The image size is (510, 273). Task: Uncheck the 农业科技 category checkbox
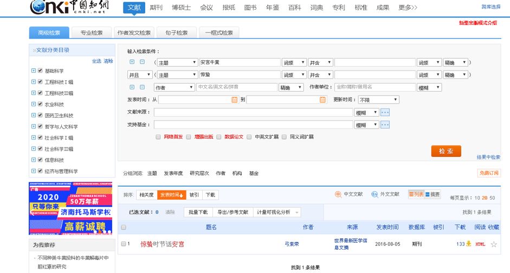[40, 104]
